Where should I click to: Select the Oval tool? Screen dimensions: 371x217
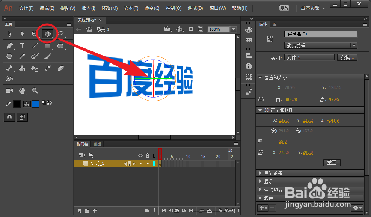pyautogui.click(x=60, y=46)
